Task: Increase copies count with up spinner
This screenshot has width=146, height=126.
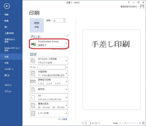Action: point(64,20)
